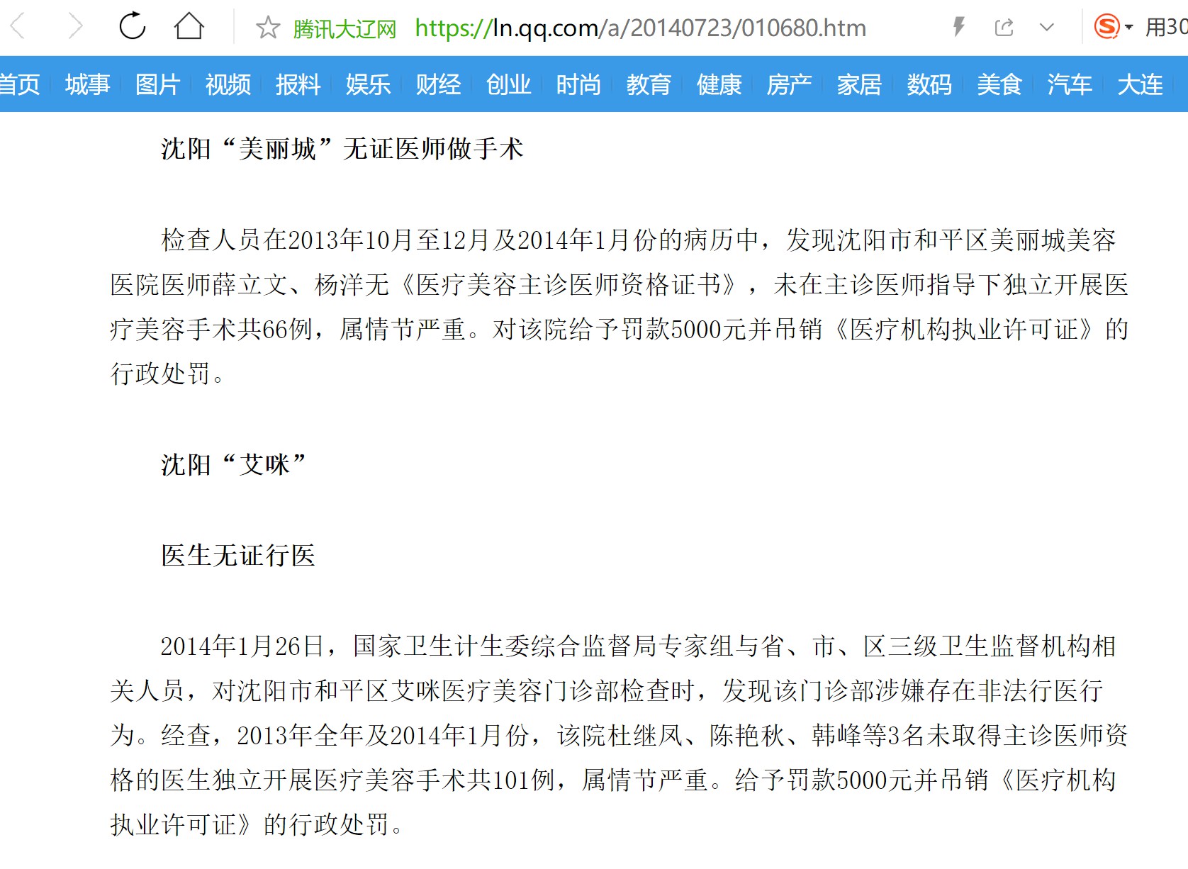Image resolution: width=1188 pixels, height=869 pixels.
Task: Select the 健康 menu item
Action: pyautogui.click(x=719, y=84)
